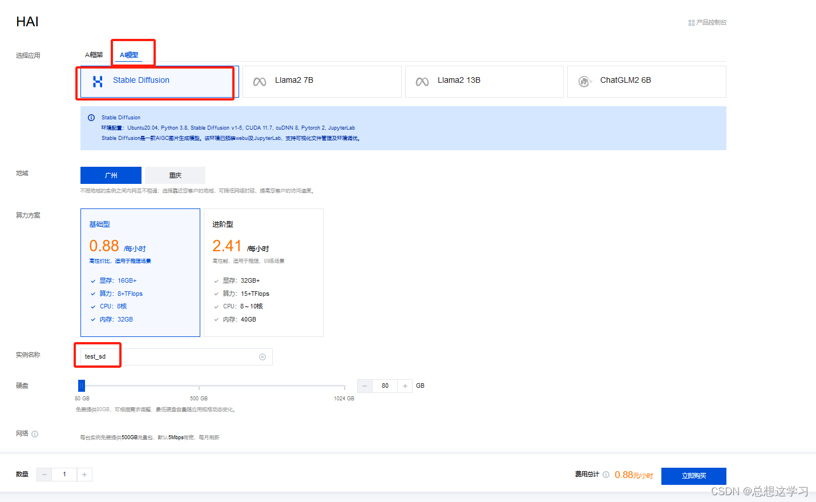Click the total cost help icon
Image resolution: width=816 pixels, height=502 pixels.
pos(606,475)
